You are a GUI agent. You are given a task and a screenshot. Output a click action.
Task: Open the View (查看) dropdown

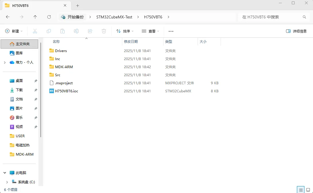pos(150,31)
